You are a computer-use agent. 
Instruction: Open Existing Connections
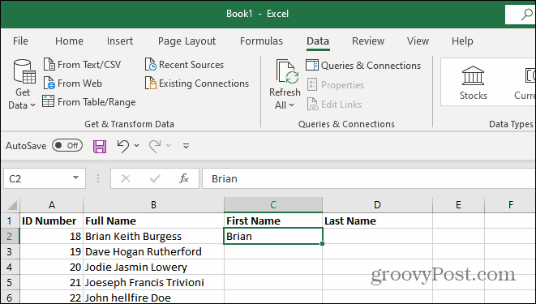(x=197, y=83)
